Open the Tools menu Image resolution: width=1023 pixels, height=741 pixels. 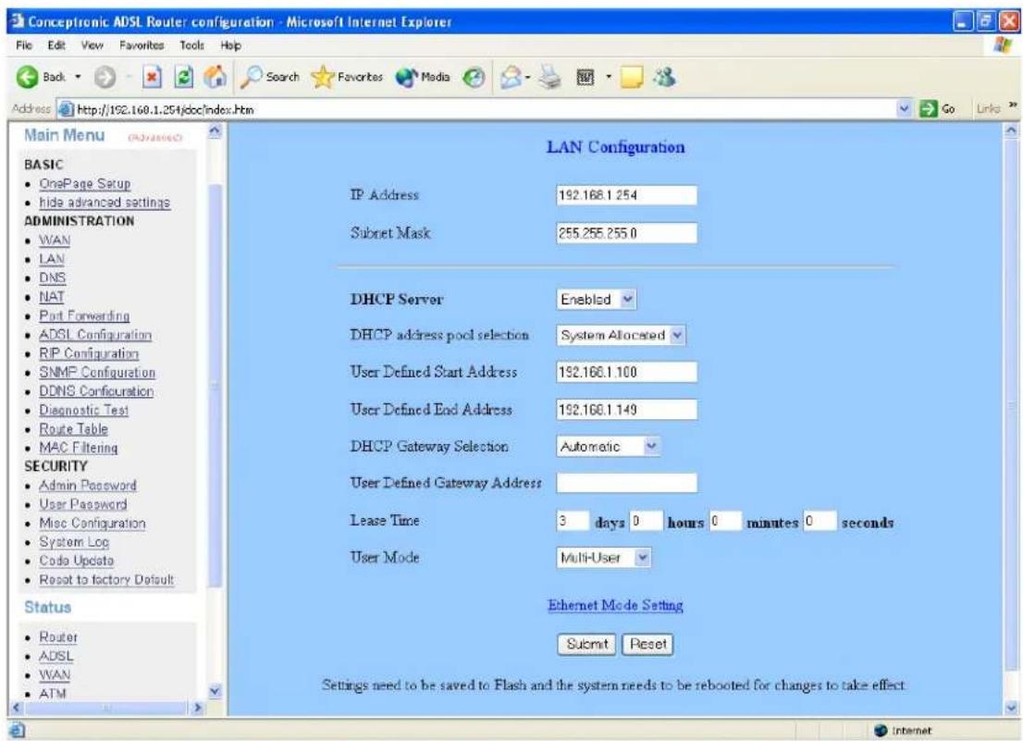coord(191,45)
